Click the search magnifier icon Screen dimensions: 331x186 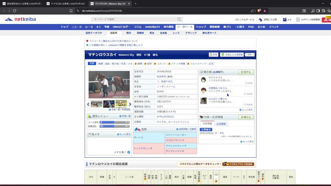coord(179,19)
